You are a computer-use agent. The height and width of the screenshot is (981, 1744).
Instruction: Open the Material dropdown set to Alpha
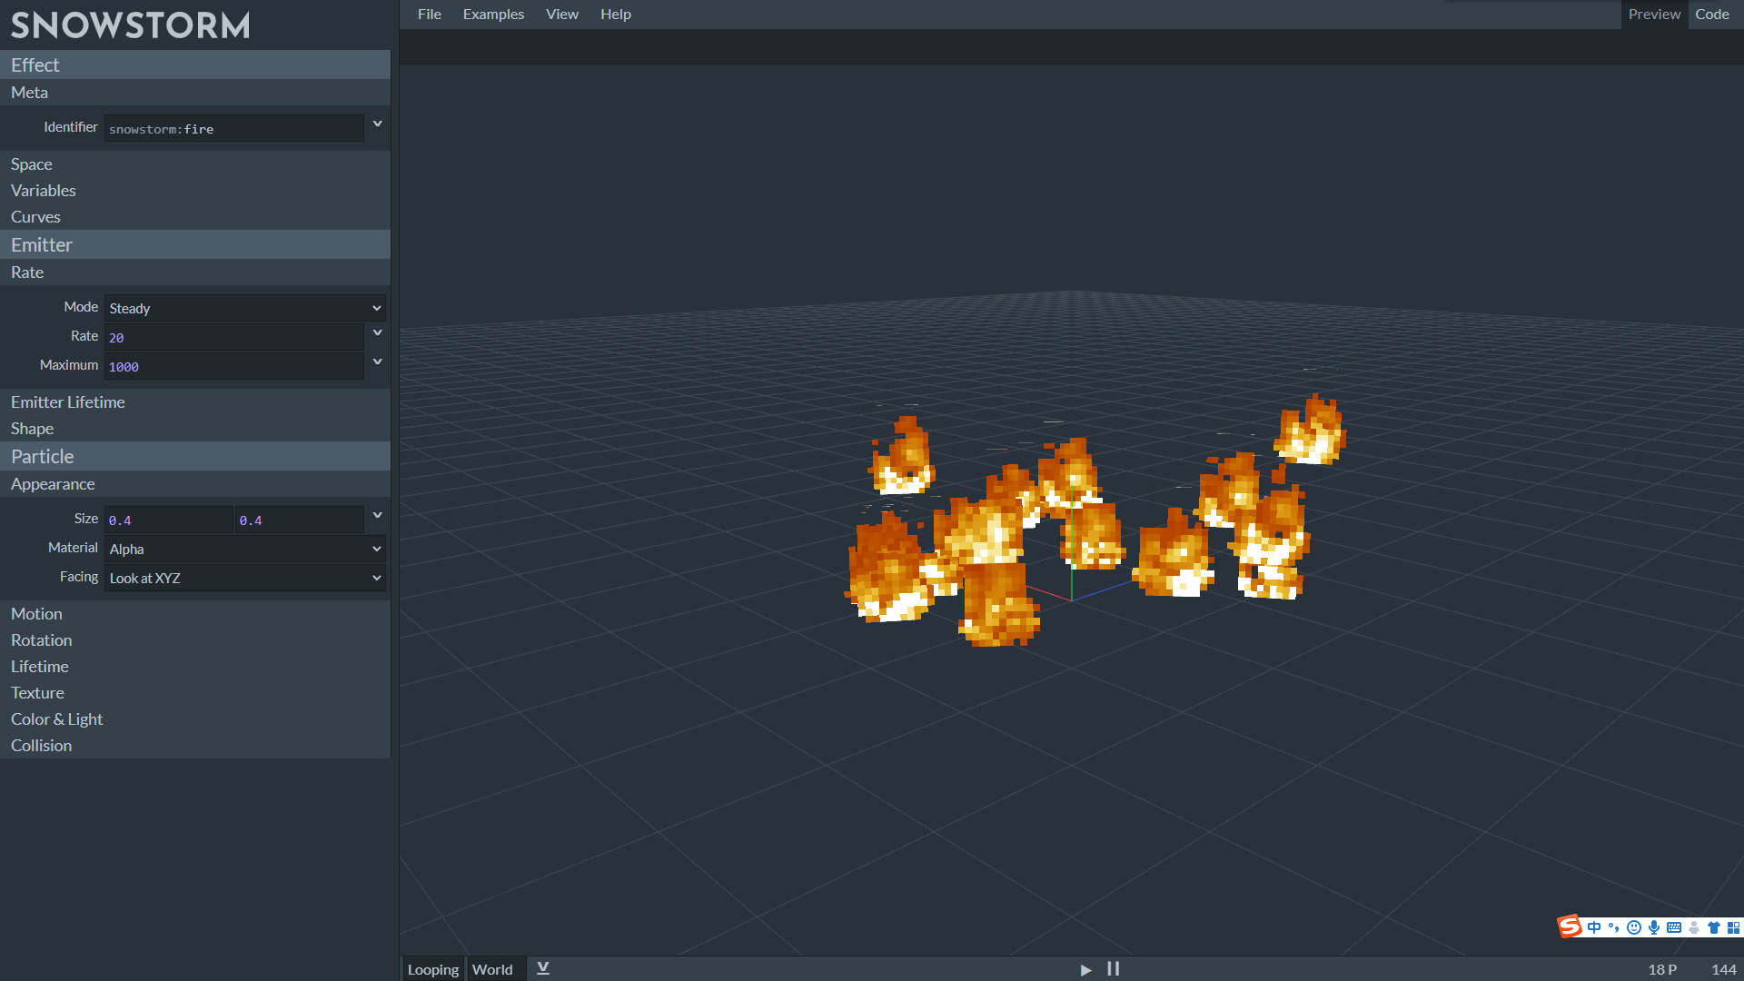coord(245,550)
